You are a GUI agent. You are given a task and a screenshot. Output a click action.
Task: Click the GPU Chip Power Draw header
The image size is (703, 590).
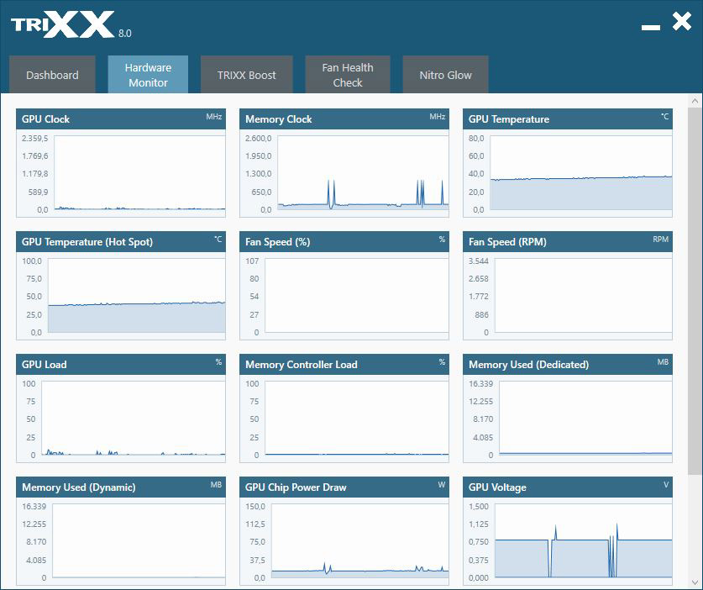click(x=344, y=487)
